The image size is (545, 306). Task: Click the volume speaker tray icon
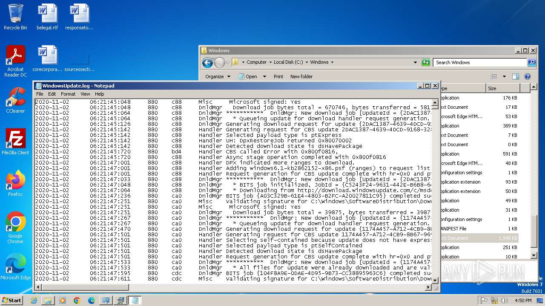[x=504, y=300]
